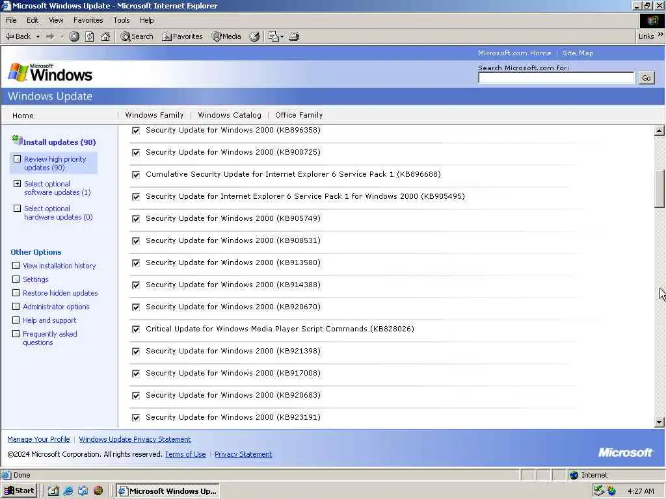Click Show Desktop Quick Launch icon
The height and width of the screenshot is (499, 666).
53,491
